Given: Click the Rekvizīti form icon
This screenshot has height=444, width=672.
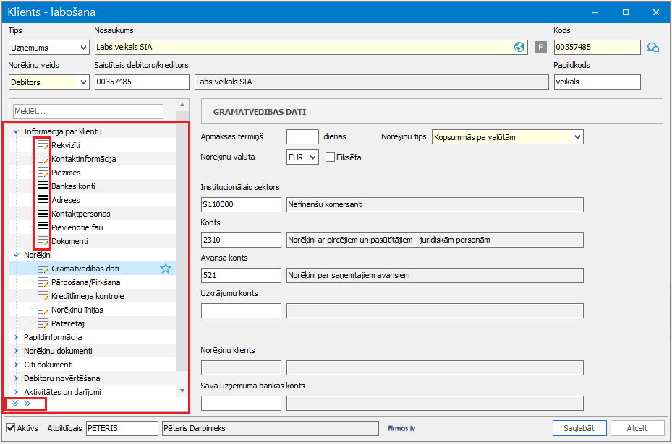Looking at the screenshot, I should pos(43,145).
